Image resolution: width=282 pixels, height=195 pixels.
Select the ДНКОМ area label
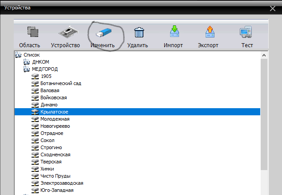point(41,62)
